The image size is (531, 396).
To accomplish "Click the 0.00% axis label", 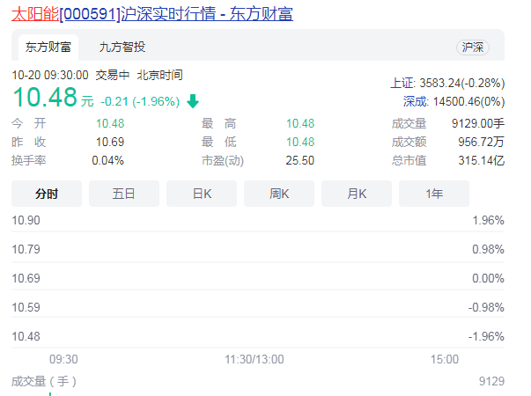I will click(x=489, y=279).
